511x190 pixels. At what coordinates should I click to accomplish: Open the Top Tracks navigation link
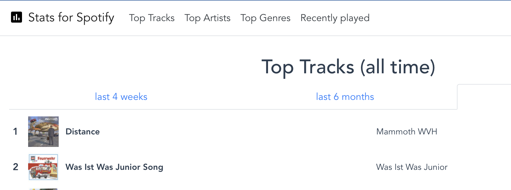click(x=152, y=18)
